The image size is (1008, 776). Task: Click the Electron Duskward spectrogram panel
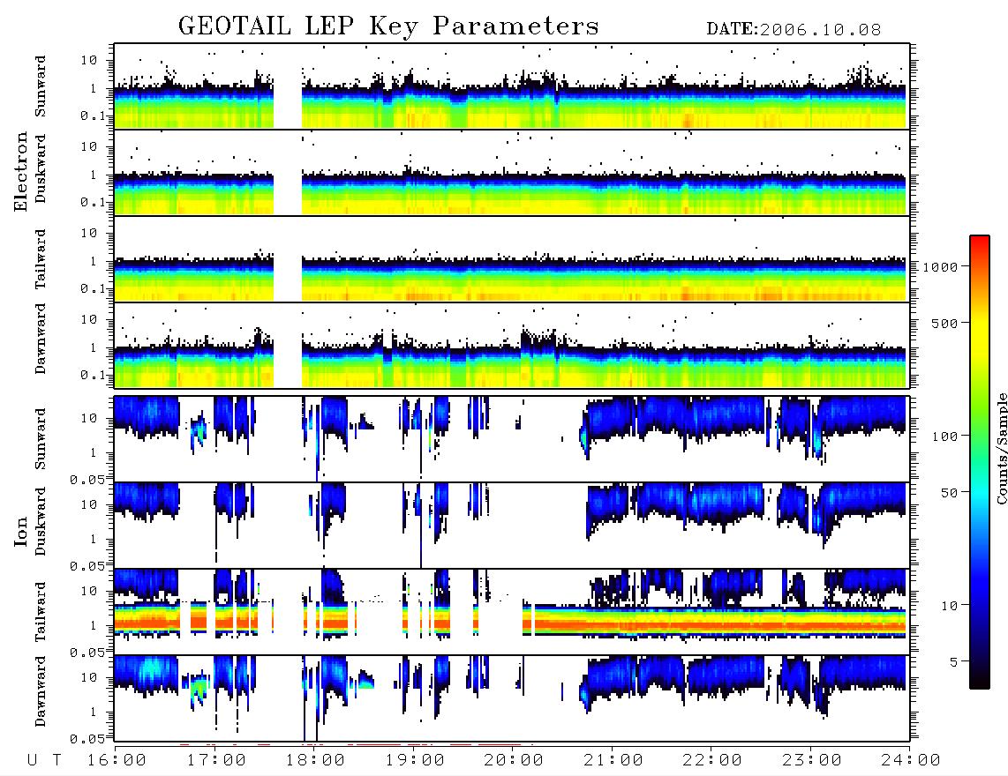(512, 172)
